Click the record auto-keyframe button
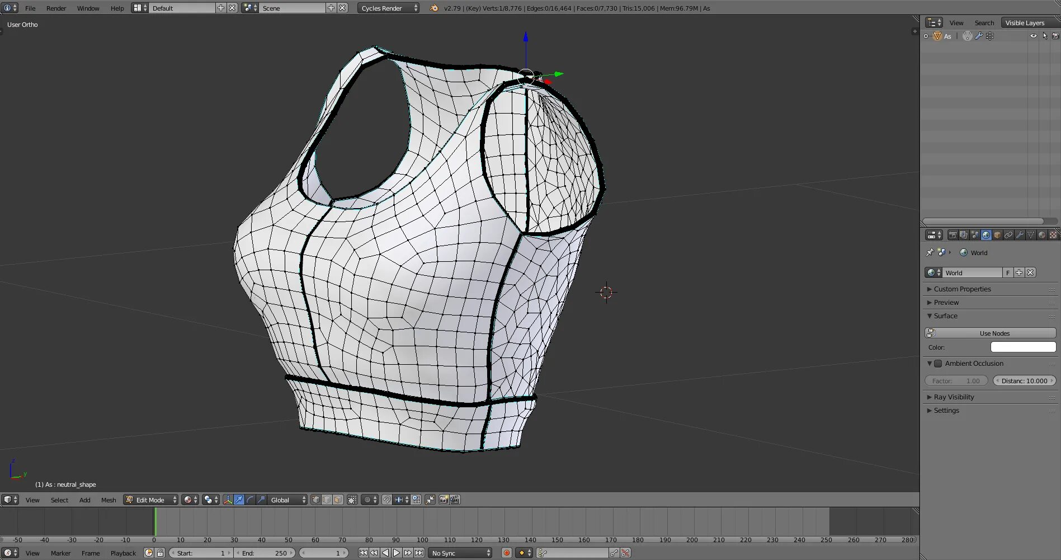 [507, 553]
